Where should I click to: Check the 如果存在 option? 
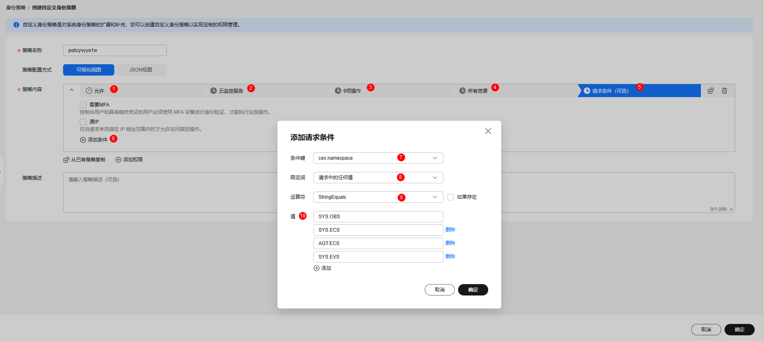(x=451, y=197)
